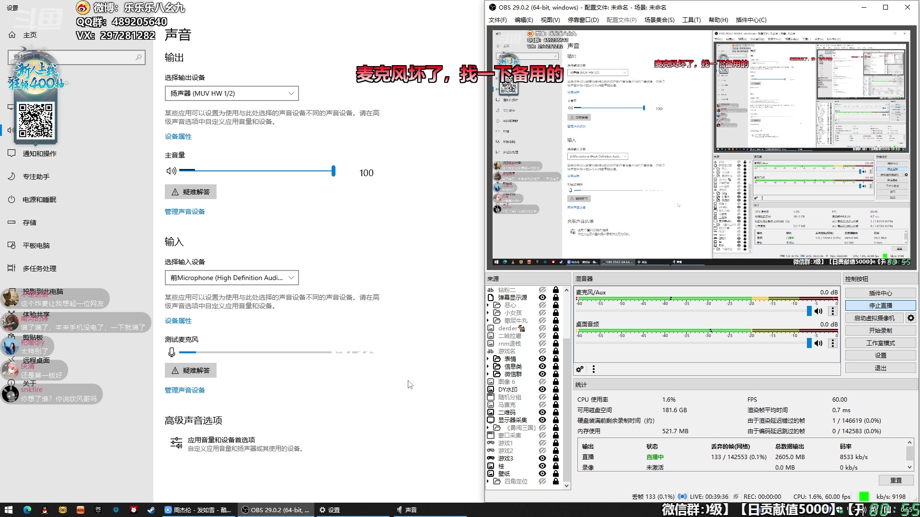Unlock the 游戏3 source lock icon
920x517 pixels.
click(x=556, y=458)
